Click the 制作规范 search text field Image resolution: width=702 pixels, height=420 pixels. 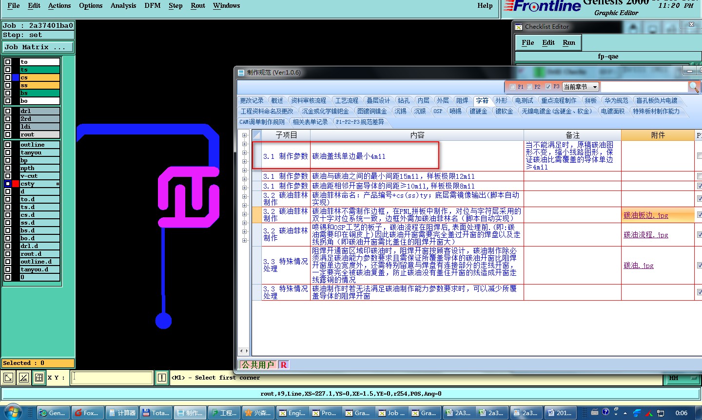(x=644, y=87)
